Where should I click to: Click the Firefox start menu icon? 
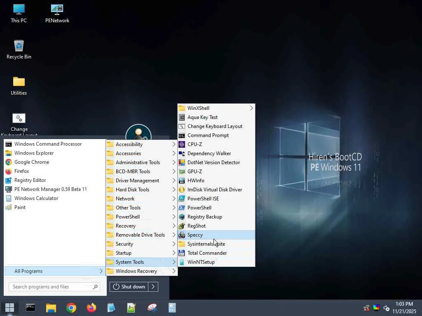tap(9, 171)
